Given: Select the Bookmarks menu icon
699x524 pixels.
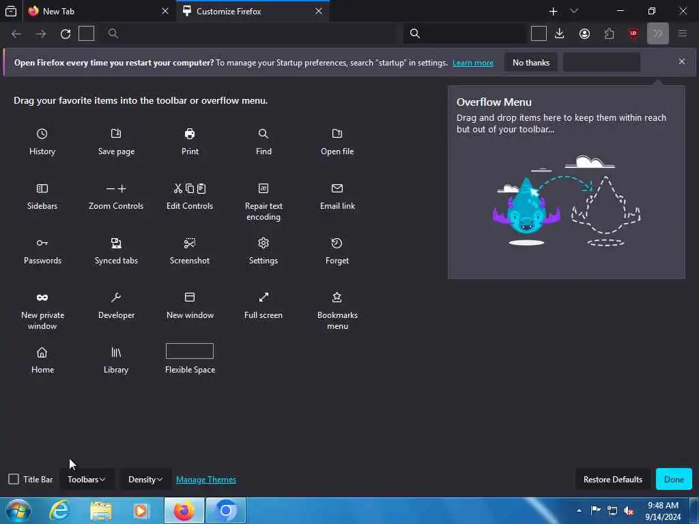Looking at the screenshot, I should (x=337, y=297).
